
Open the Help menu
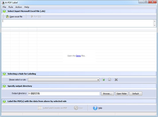[x=27, y=7]
